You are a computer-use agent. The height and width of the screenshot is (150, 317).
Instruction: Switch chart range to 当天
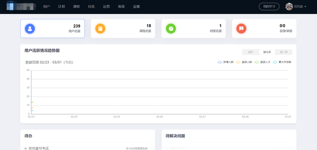250,52
